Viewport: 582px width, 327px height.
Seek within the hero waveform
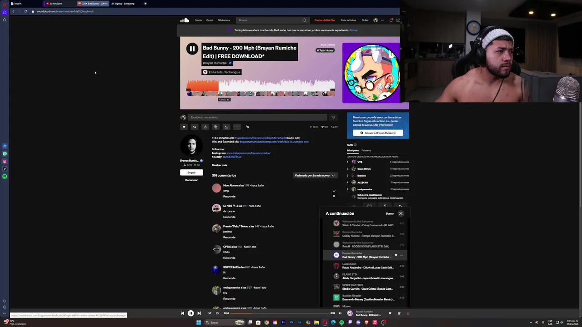coord(261,86)
